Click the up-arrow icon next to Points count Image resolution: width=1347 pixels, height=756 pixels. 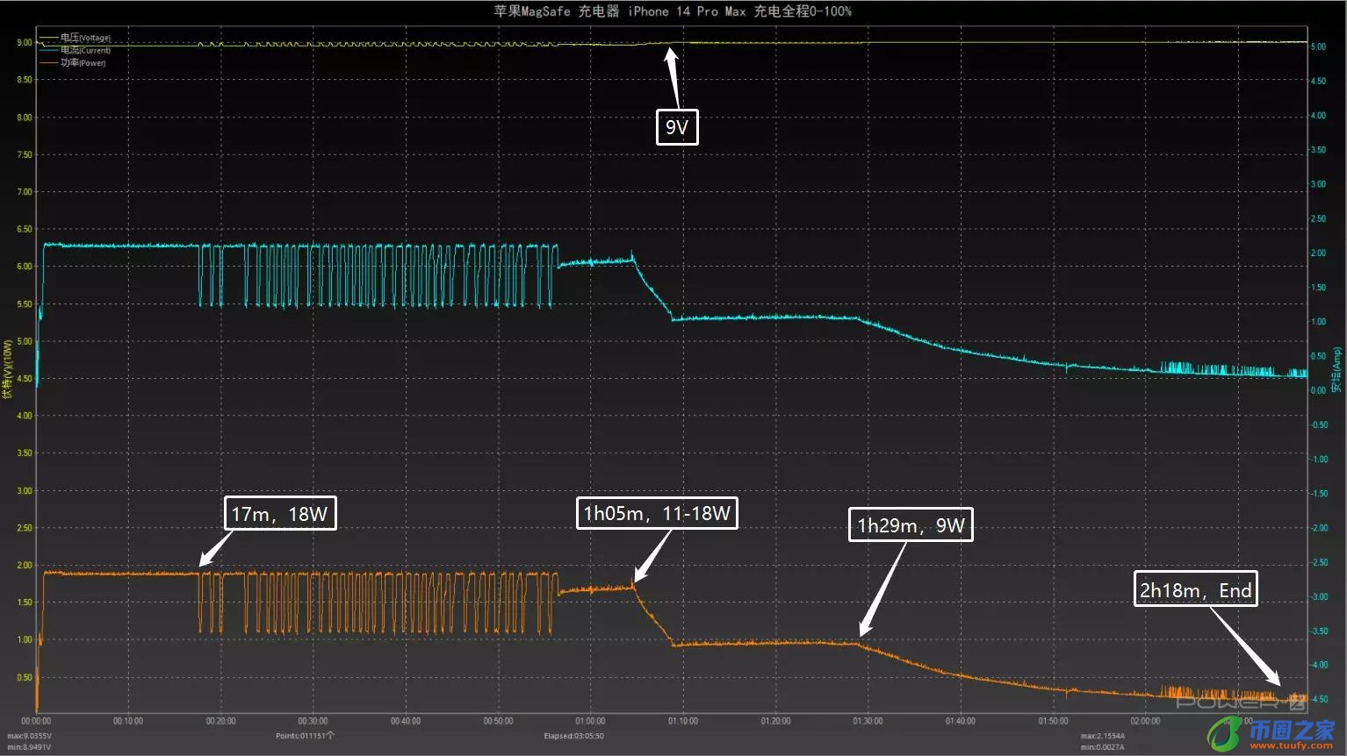pos(330,735)
